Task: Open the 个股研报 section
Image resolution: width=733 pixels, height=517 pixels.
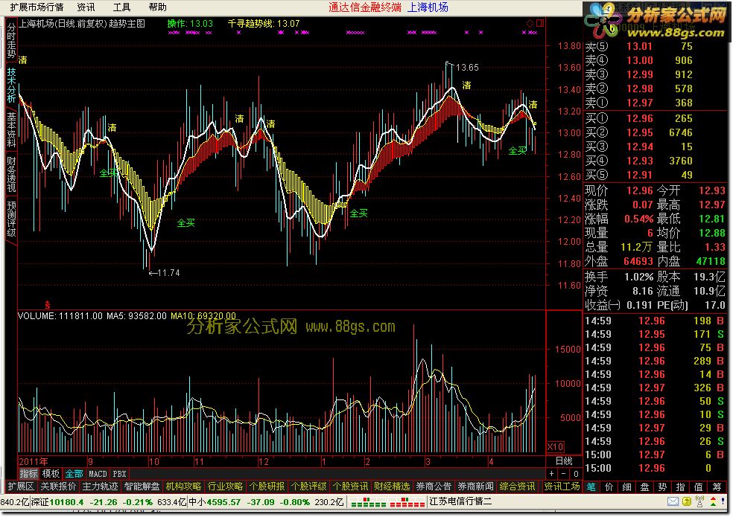Action: tap(267, 487)
